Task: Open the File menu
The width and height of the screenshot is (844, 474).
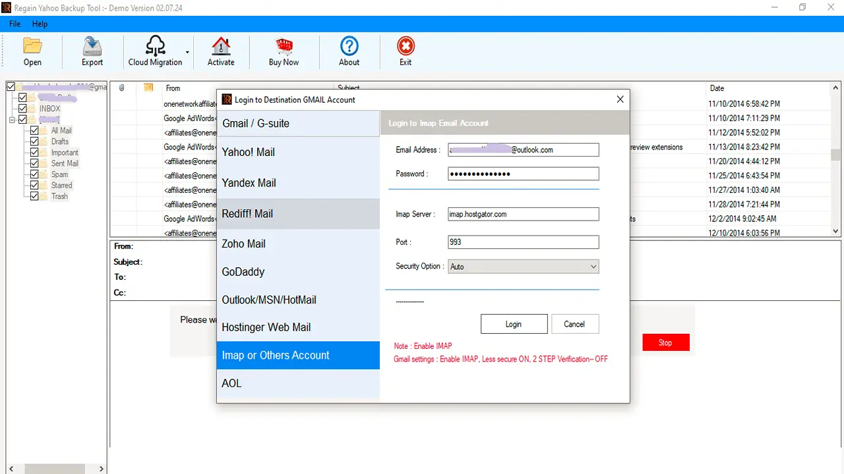Action: click(15, 24)
